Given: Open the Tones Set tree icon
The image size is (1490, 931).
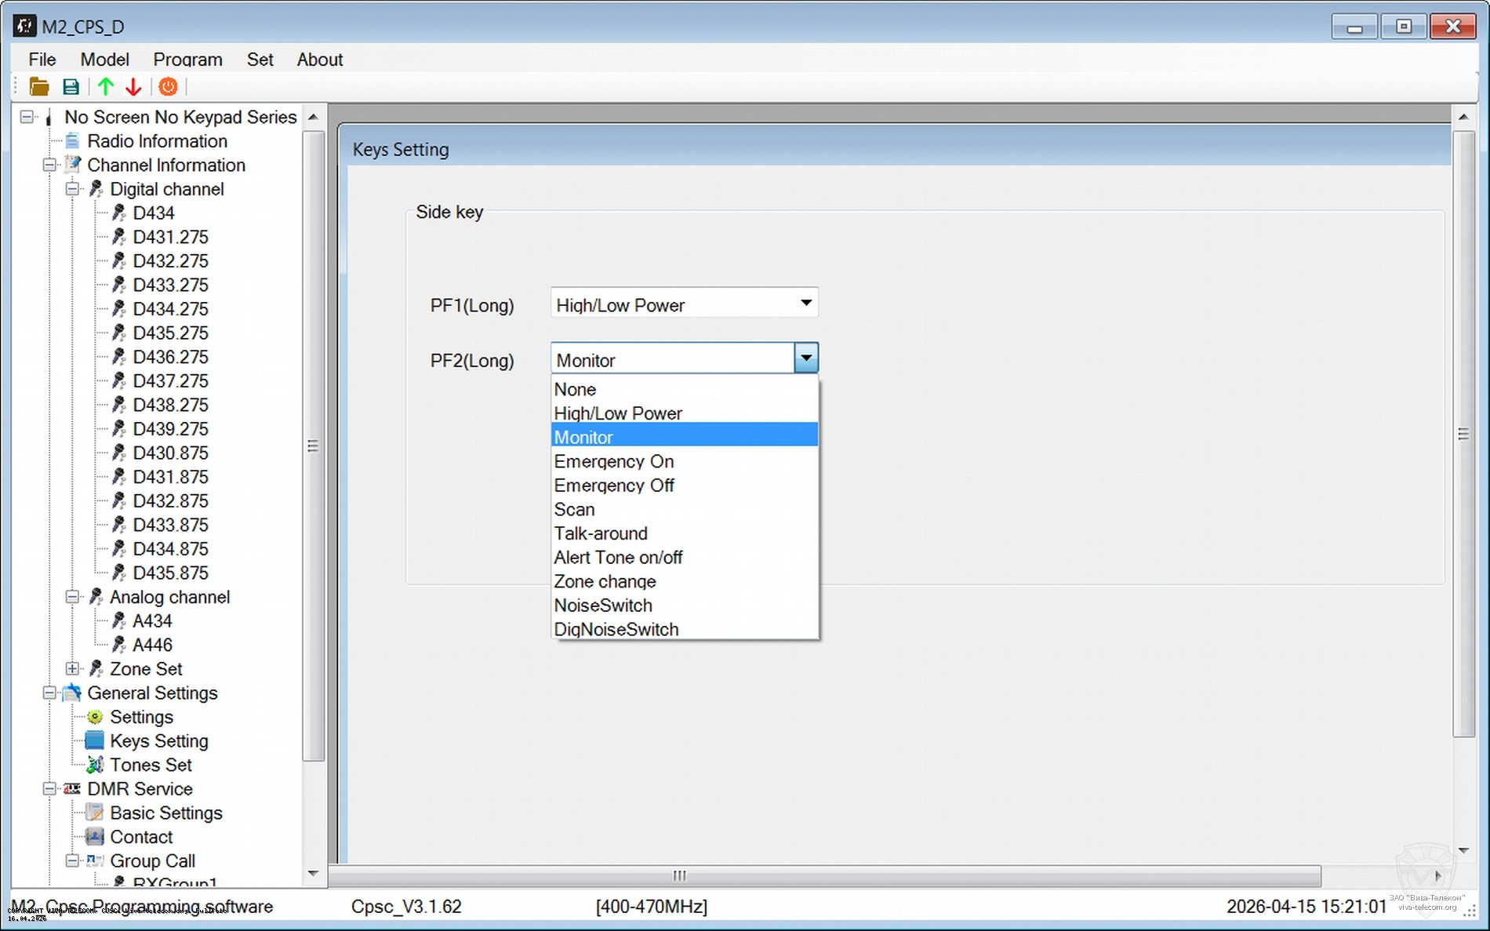Looking at the screenshot, I should 95,765.
